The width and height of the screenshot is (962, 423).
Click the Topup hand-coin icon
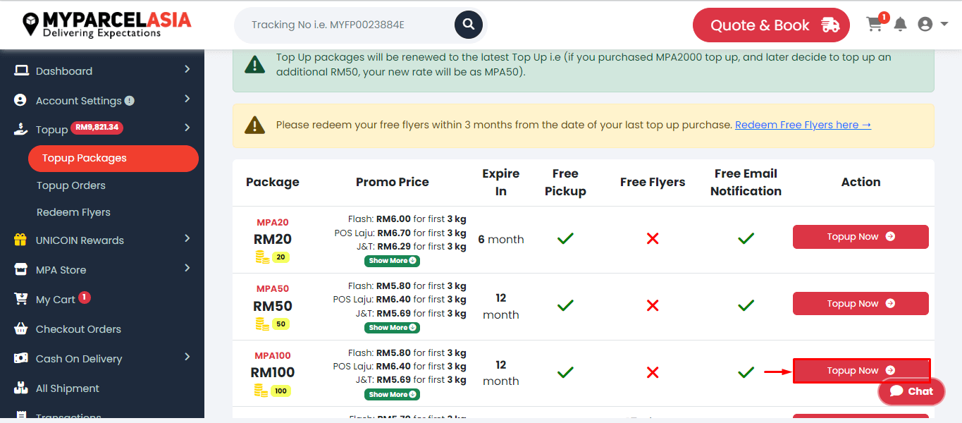[21, 129]
